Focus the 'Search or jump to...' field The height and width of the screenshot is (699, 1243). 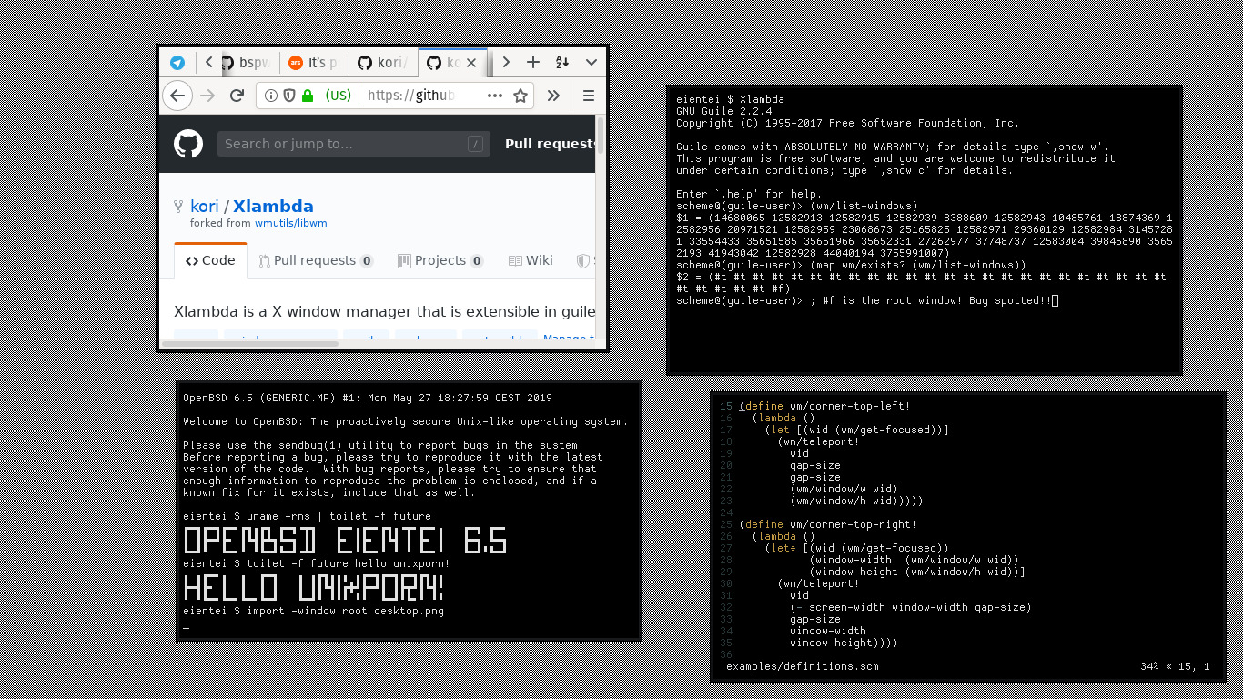tap(353, 144)
